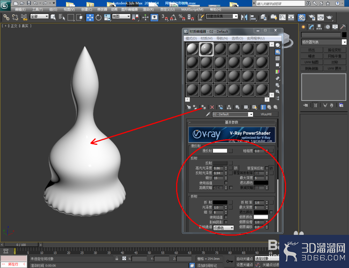Increment 折射率 spinner
Image resolution: width=349 pixels, height=268 pixels.
coord(267,201)
